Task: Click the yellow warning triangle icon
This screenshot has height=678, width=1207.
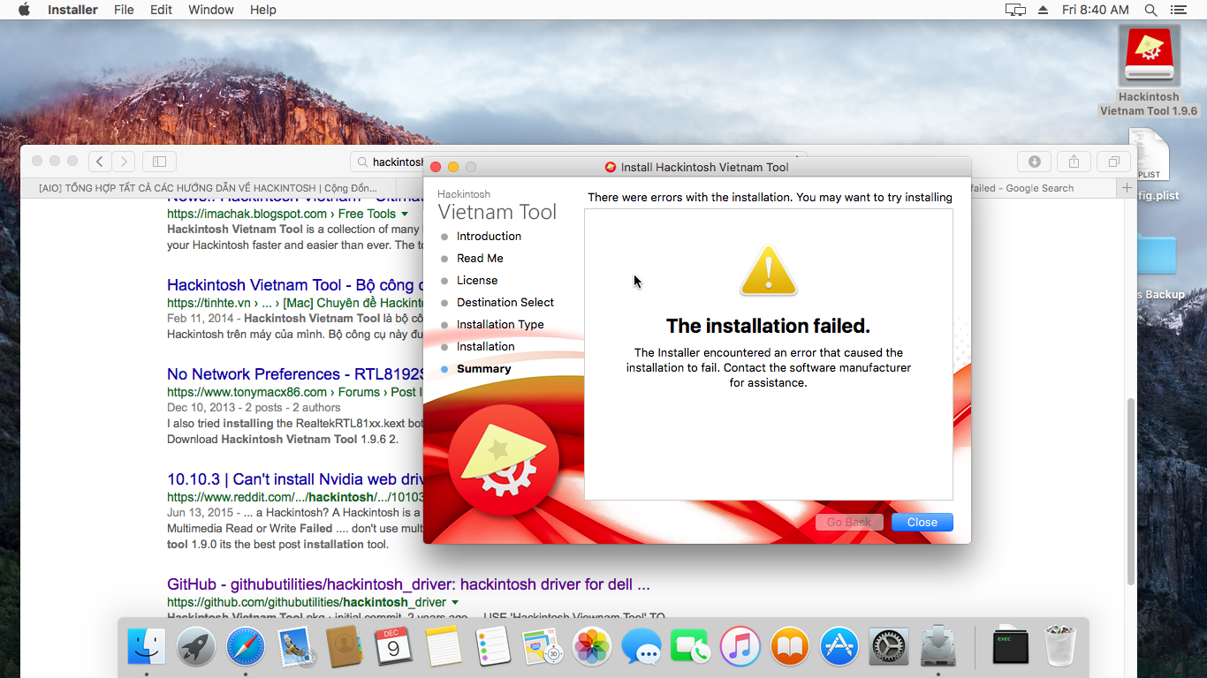Action: pos(769,271)
